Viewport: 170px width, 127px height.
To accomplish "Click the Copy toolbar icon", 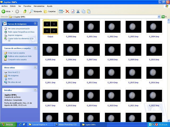I will tap(83, 11).
